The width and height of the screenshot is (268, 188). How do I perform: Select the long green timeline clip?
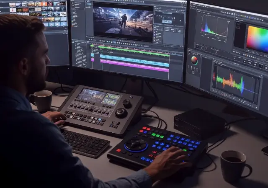pyautogui.click(x=134, y=51)
